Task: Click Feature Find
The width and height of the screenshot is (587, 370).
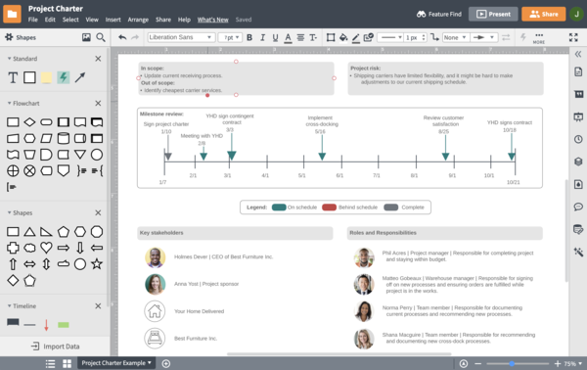Action: (438, 15)
